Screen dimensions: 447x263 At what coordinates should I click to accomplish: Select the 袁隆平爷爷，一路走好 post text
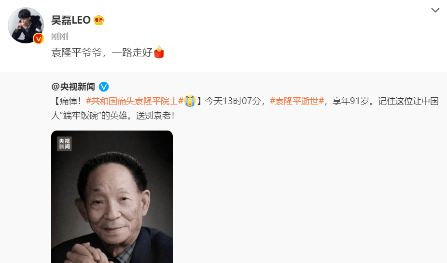pyautogui.click(x=102, y=53)
